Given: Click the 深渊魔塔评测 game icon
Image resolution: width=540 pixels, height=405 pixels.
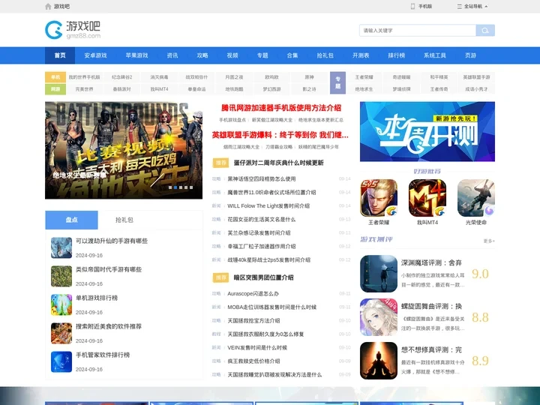Looking at the screenshot, I should [379, 274].
